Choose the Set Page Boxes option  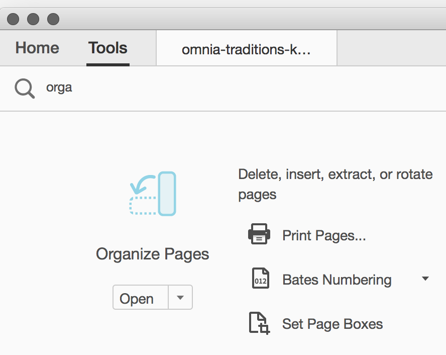click(332, 324)
